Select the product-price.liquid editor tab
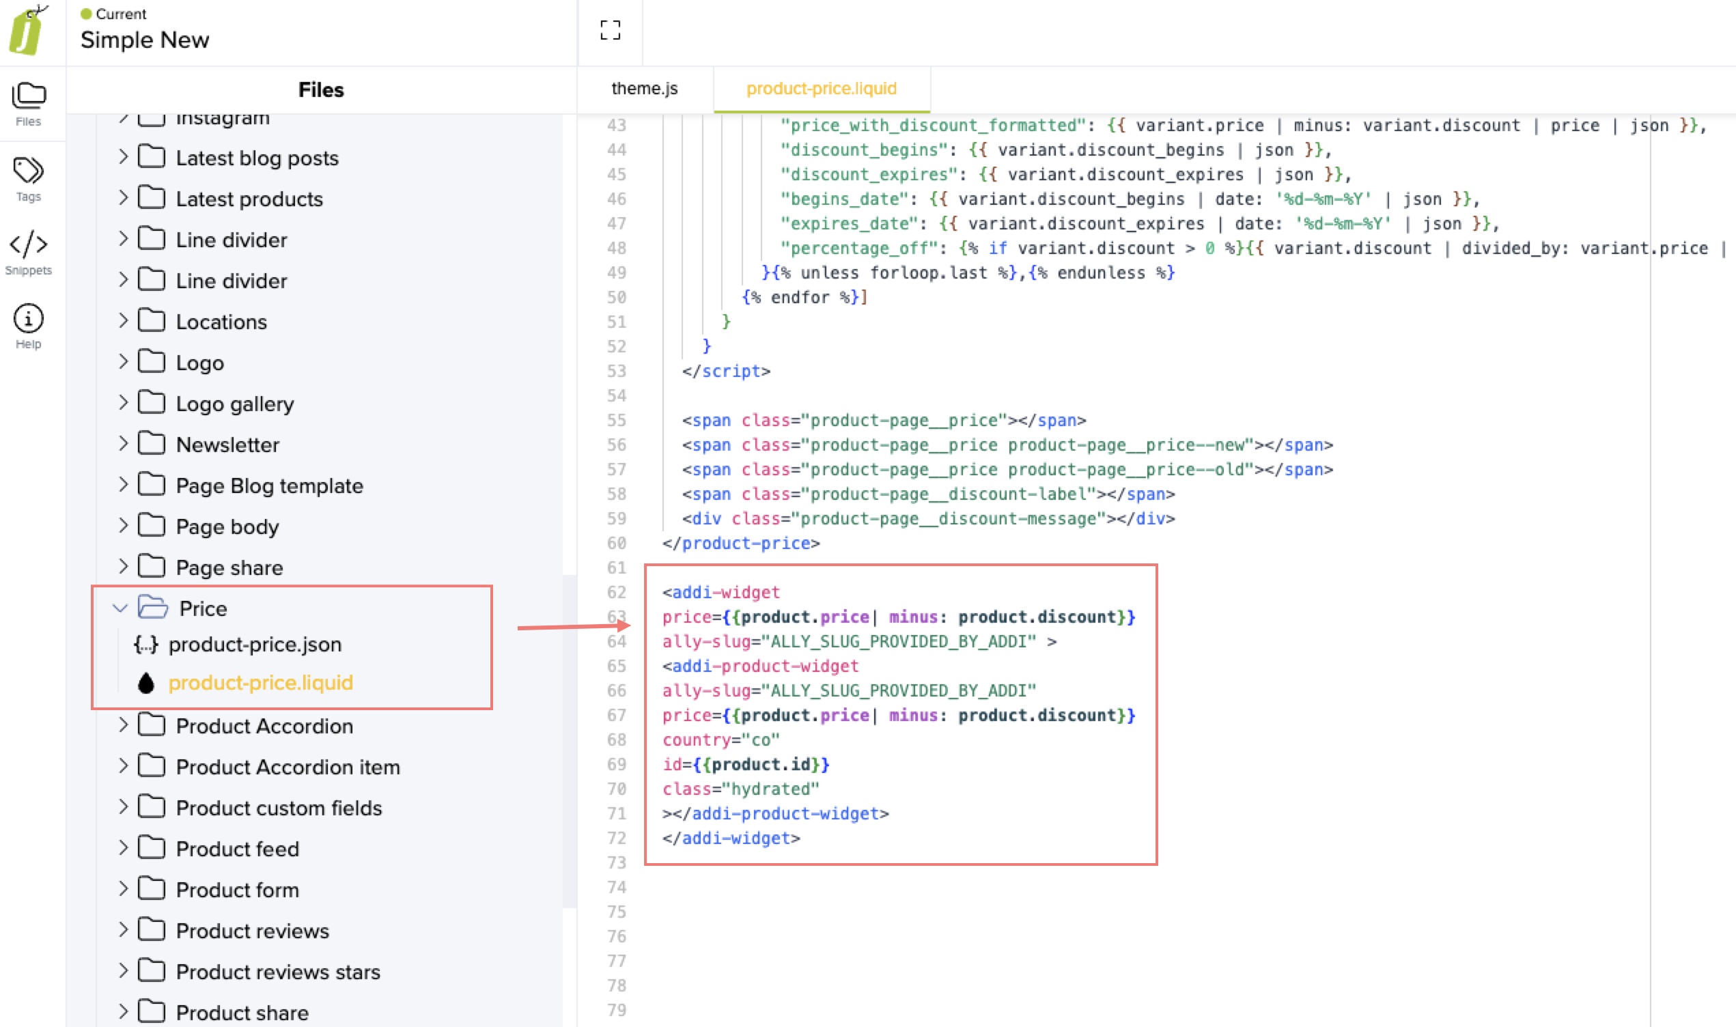The image size is (1736, 1027). (822, 89)
